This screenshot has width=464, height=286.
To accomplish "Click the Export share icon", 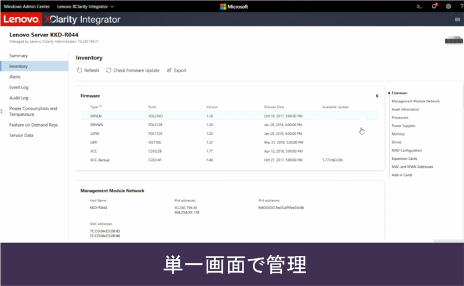I will coord(169,70).
